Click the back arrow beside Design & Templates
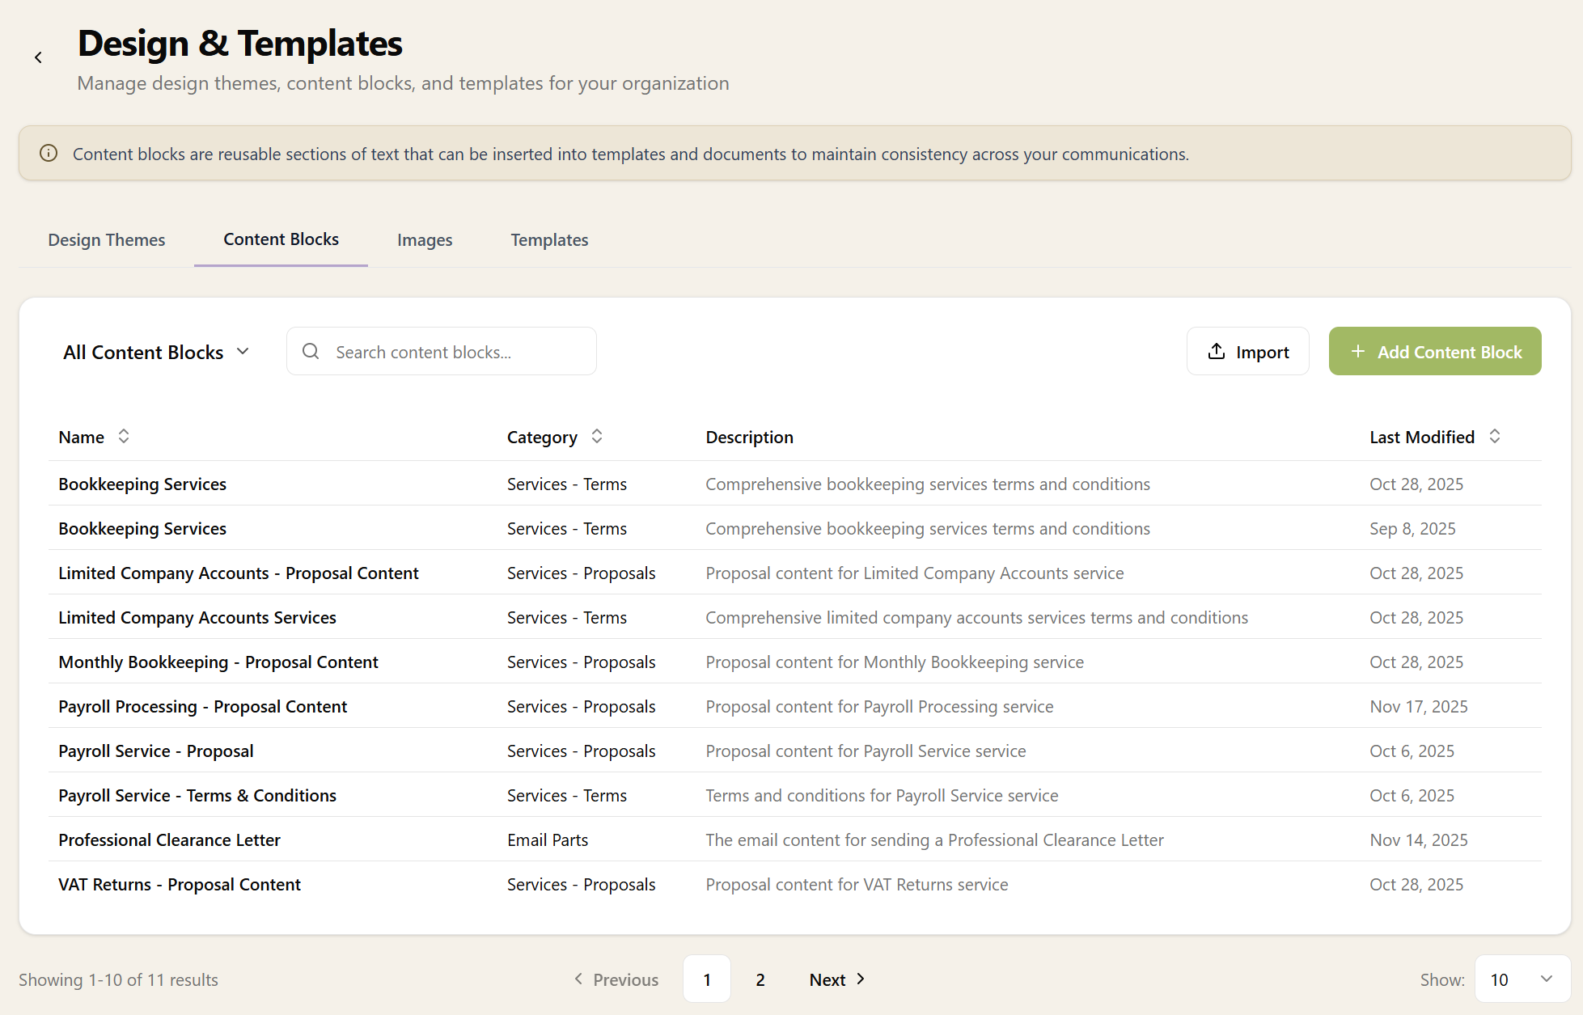This screenshot has width=1583, height=1015. (38, 57)
